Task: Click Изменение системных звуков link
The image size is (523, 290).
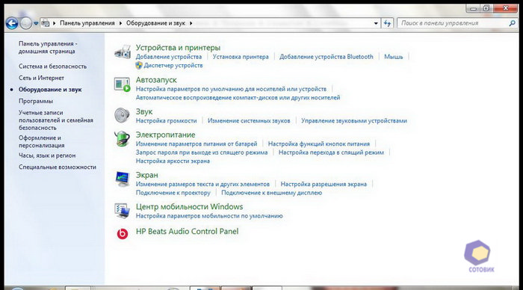Action: [x=249, y=121]
